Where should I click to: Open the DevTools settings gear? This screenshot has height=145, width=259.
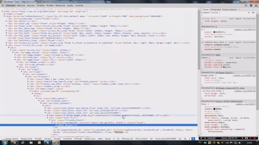[251, 5]
